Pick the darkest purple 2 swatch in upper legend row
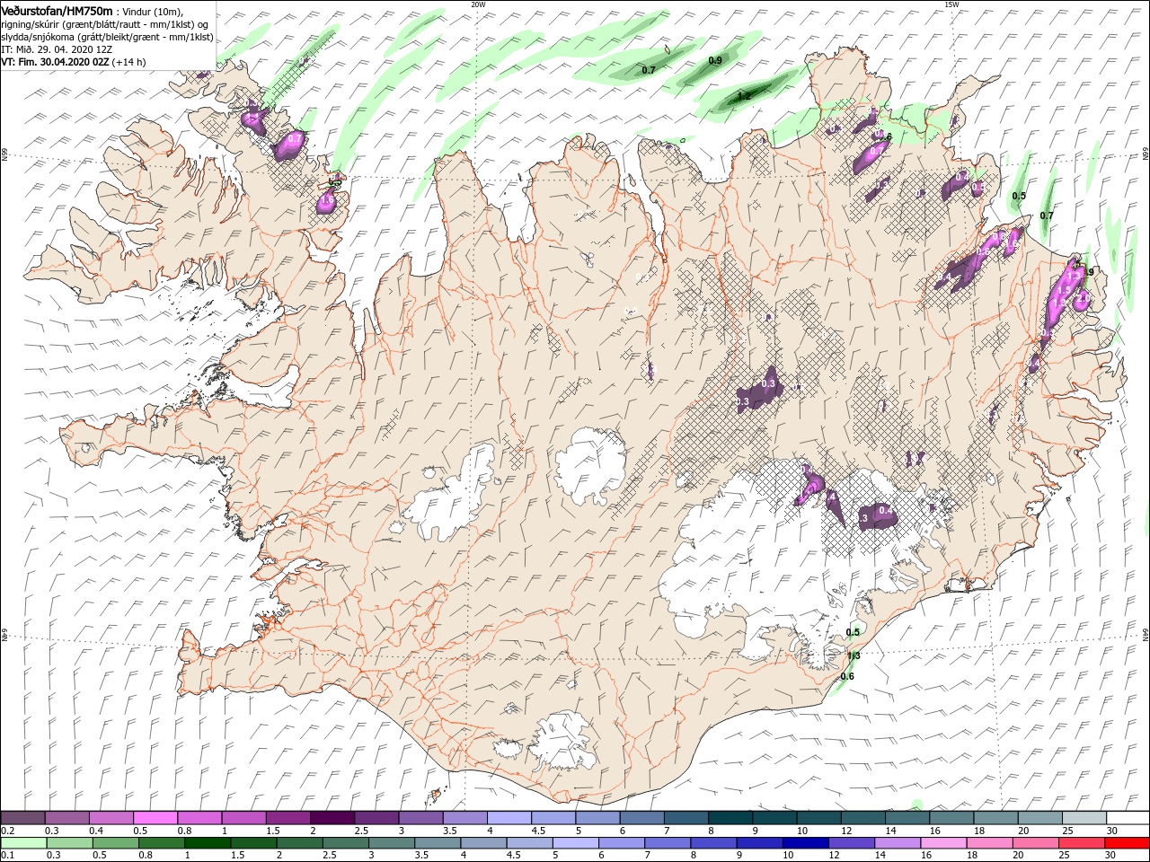This screenshot has width=1150, height=862. click(332, 818)
